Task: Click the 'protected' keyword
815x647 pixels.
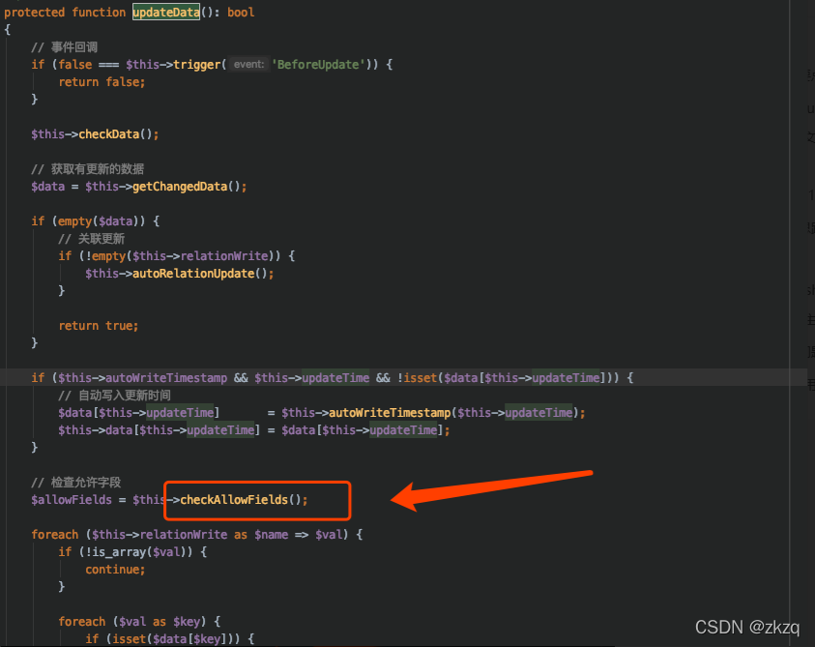Action: pyautogui.click(x=34, y=12)
